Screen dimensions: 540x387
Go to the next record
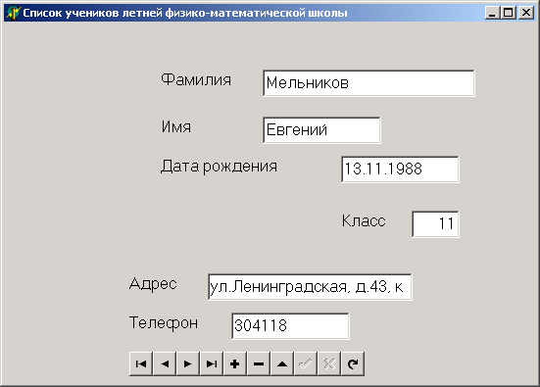tap(188, 363)
